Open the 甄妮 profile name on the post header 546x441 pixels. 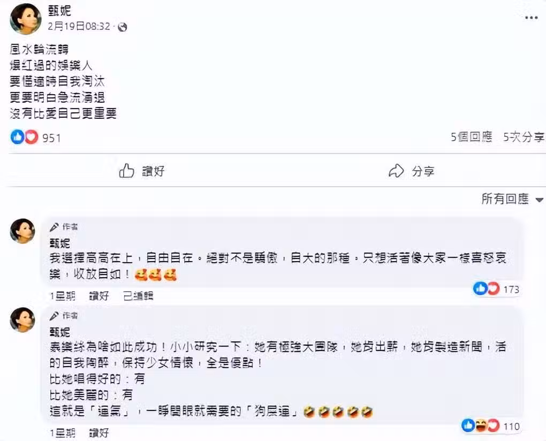tap(59, 11)
